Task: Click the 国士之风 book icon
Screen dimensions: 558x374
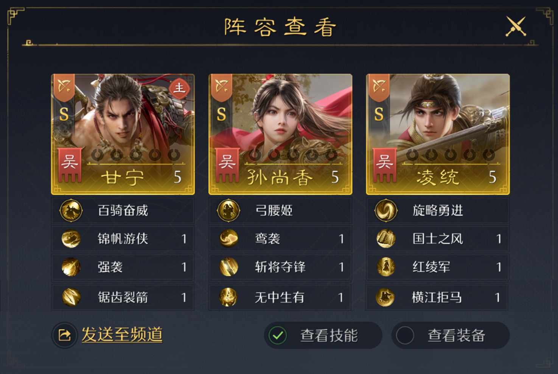Action: tap(386, 239)
